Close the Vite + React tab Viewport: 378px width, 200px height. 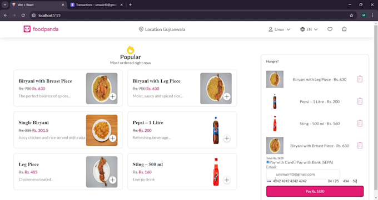(63, 5)
